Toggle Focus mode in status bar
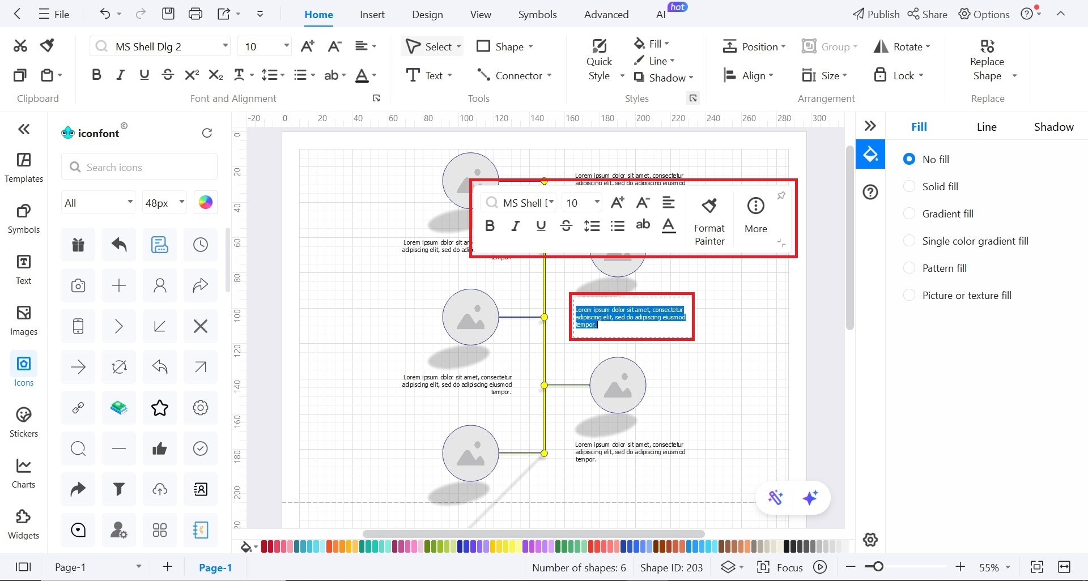1088x581 pixels. point(780,567)
